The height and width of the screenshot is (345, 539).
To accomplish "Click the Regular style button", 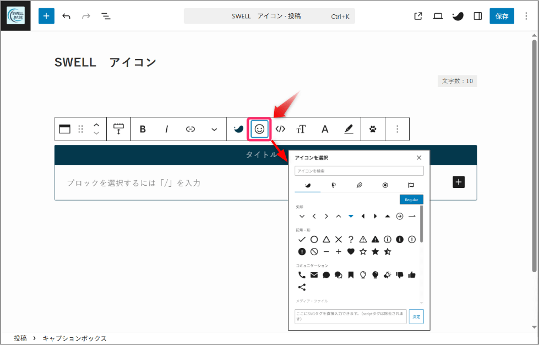I will tap(411, 200).
